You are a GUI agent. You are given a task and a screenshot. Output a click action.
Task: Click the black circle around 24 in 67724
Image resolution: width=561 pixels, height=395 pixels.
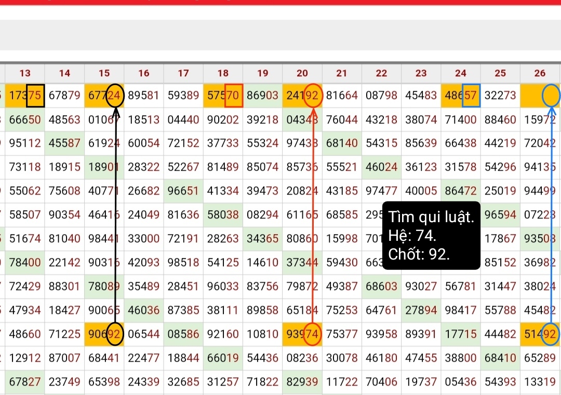[x=116, y=96]
